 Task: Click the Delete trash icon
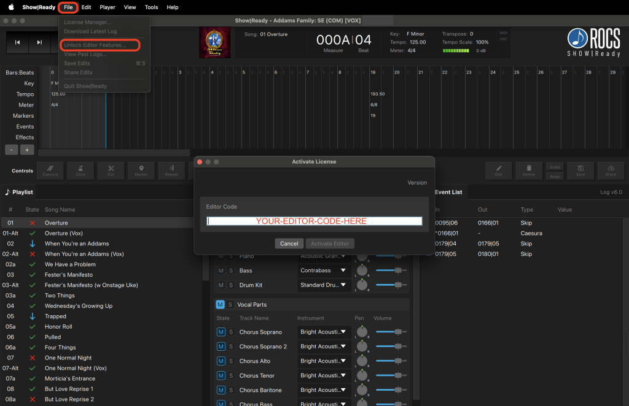click(x=528, y=170)
